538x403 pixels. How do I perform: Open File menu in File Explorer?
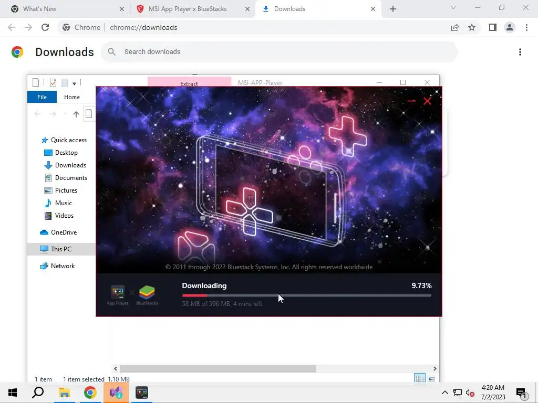[42, 97]
